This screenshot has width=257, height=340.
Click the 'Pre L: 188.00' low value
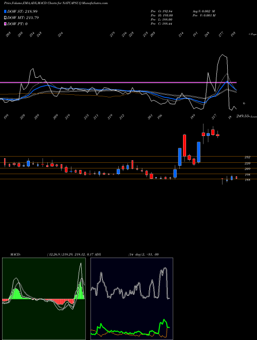[x=161, y=20]
